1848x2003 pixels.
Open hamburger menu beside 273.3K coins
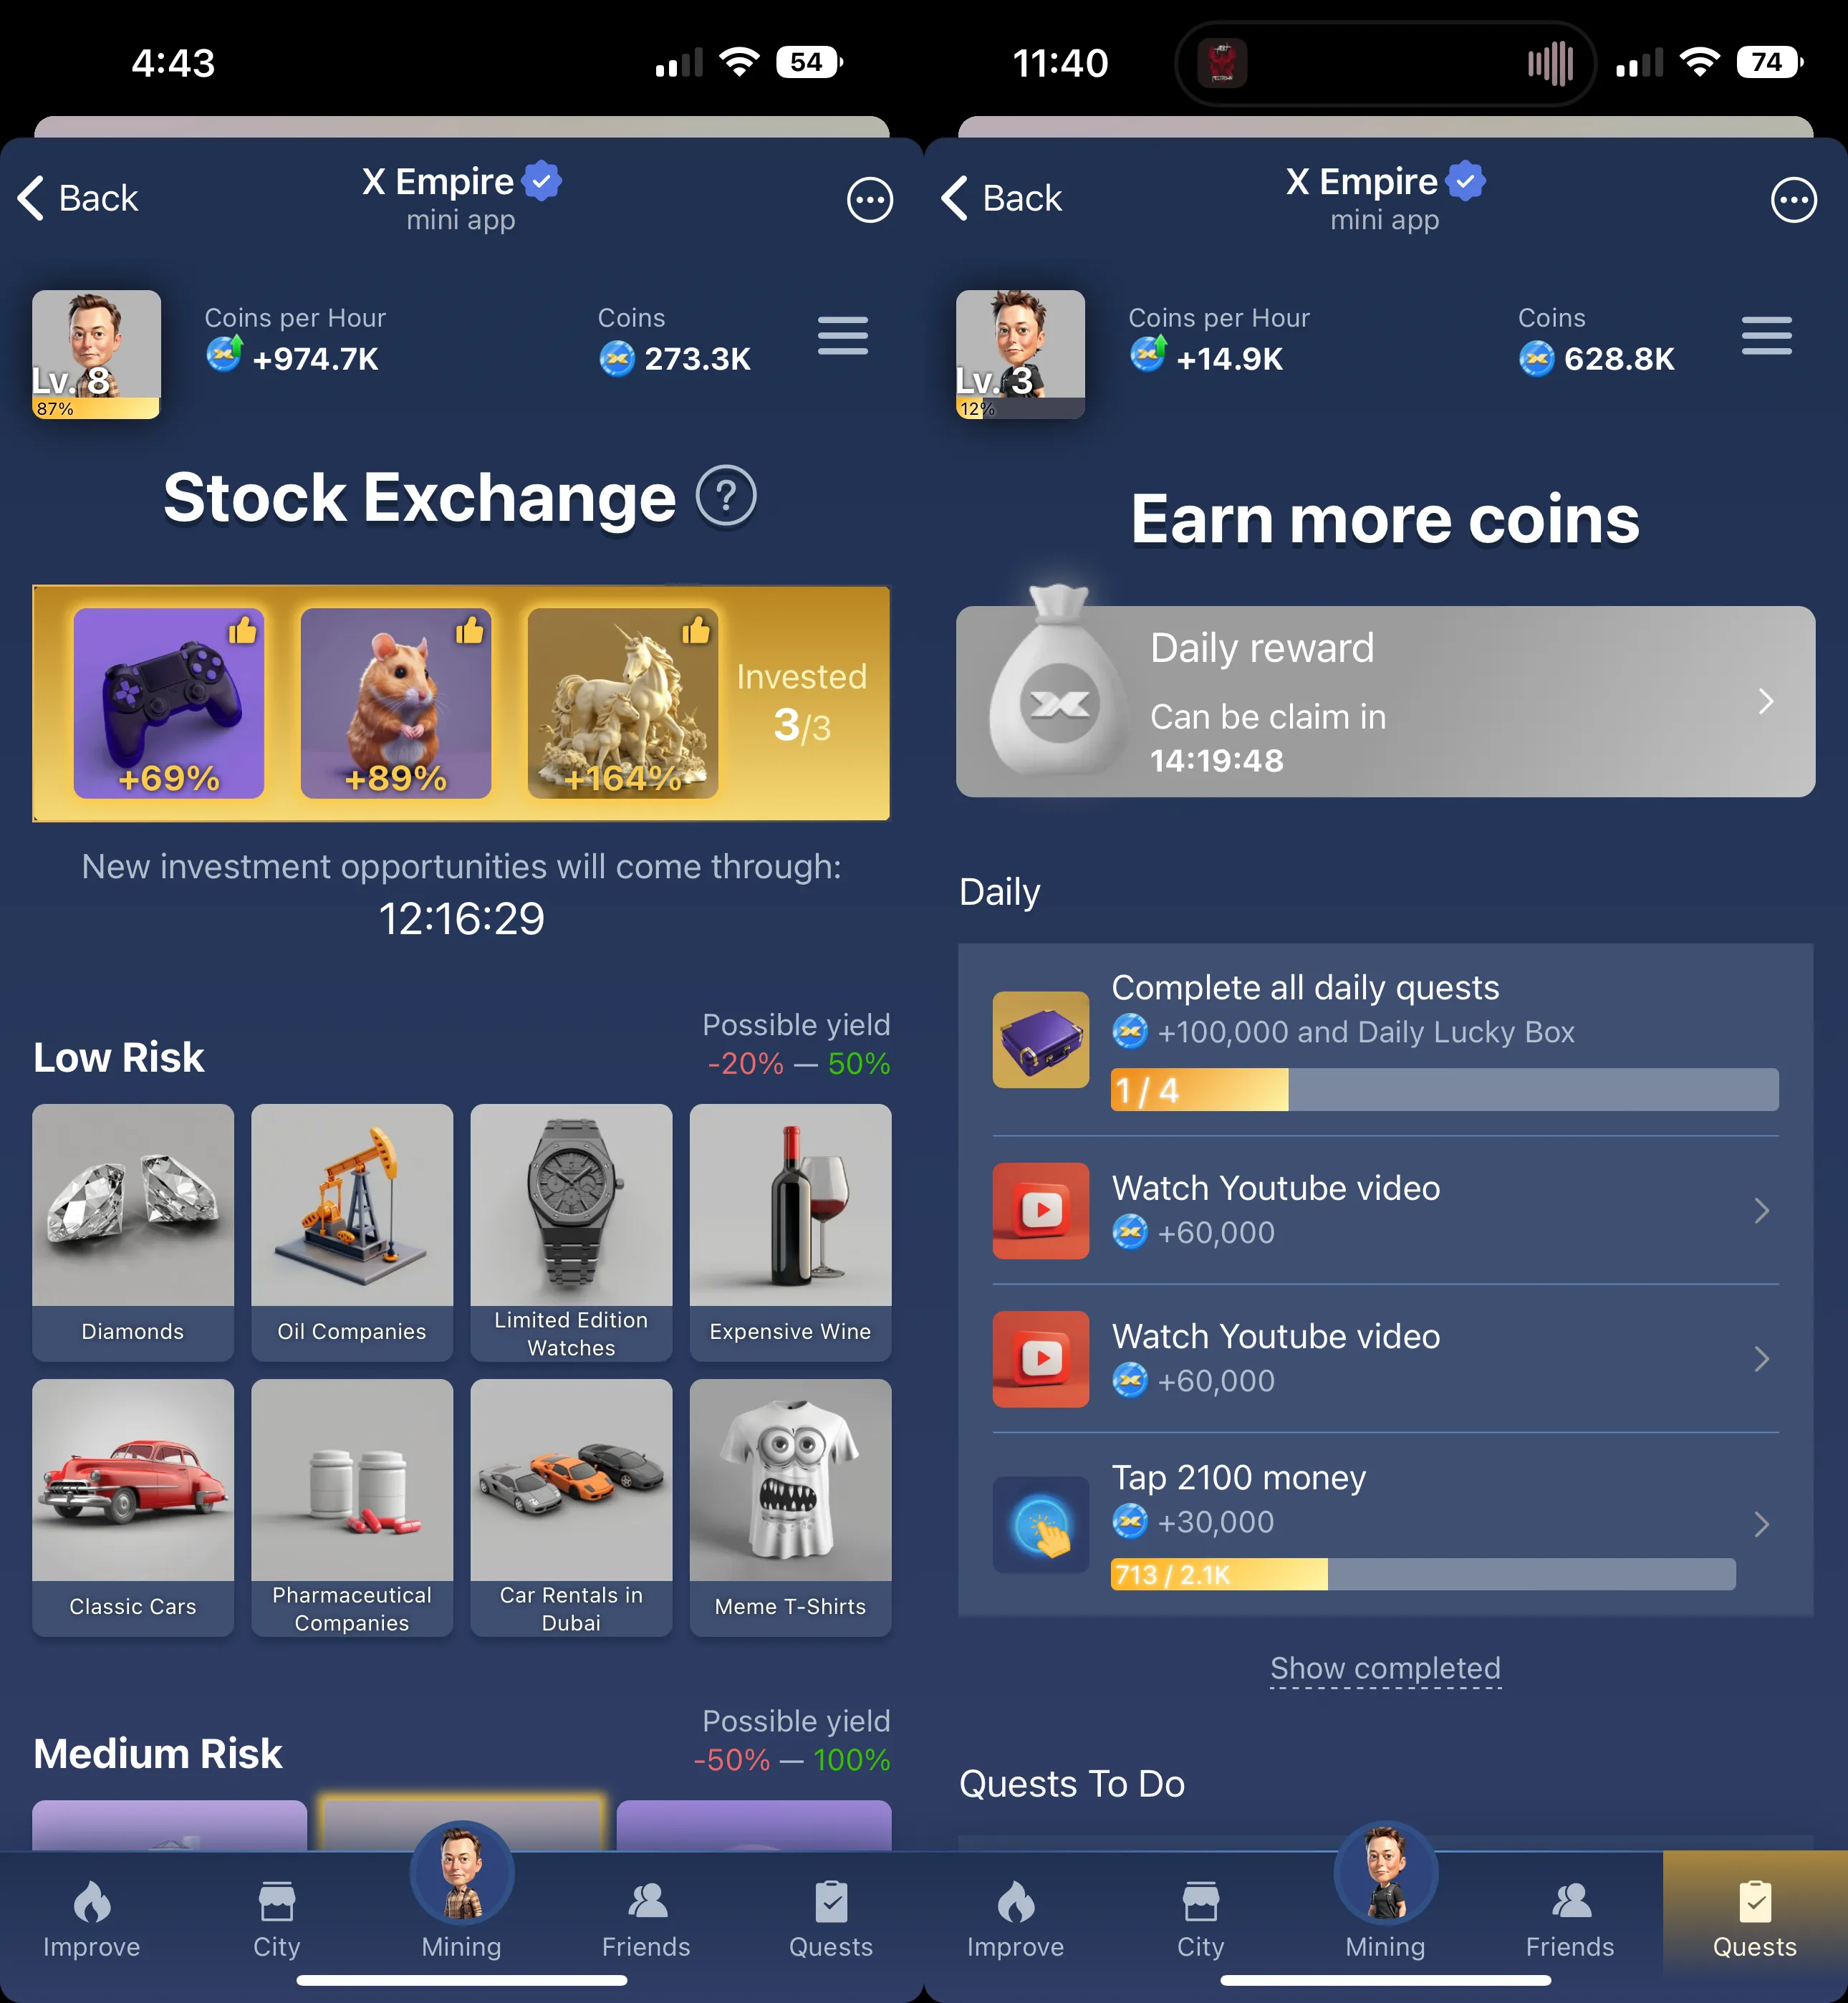(843, 336)
